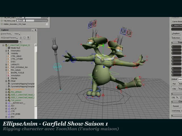Viewport: 182px width, 136px height.
Task: Click the LABIALES cluster icon
Action: (9, 64)
